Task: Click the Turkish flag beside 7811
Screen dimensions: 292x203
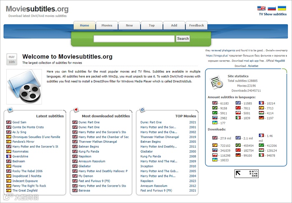Action: [x=238, y=108]
